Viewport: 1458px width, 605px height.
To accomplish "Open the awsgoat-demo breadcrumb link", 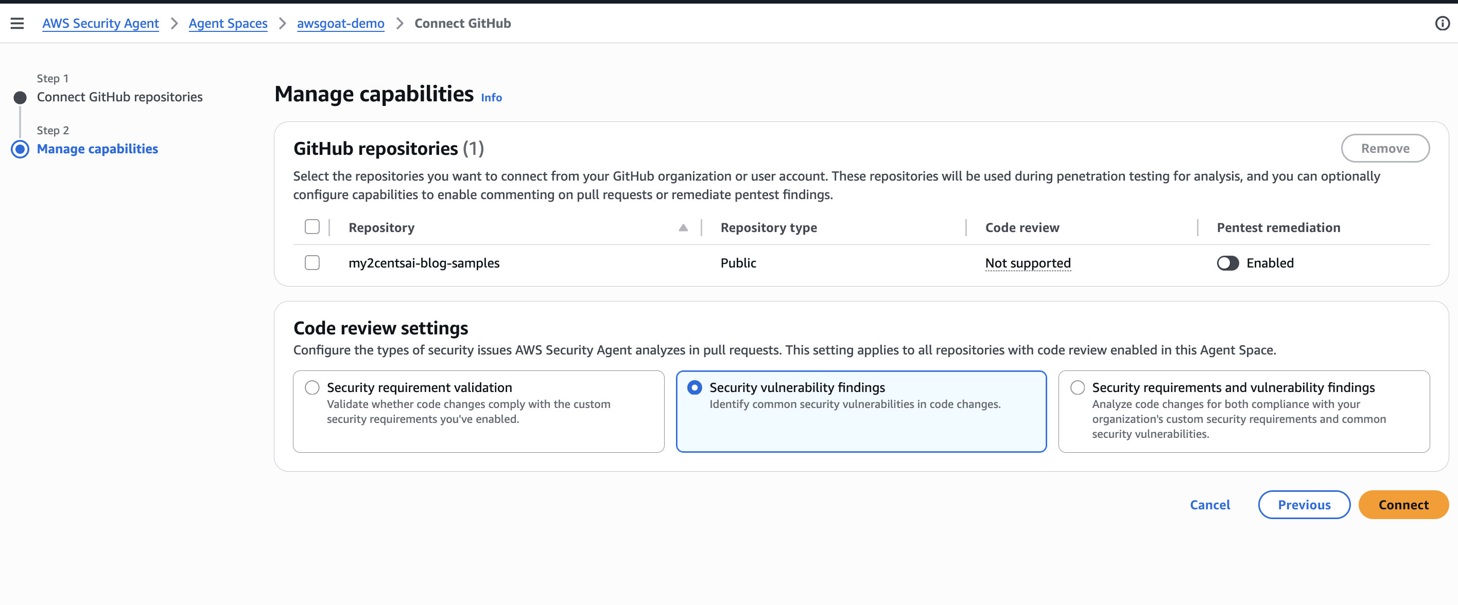I will coord(340,23).
